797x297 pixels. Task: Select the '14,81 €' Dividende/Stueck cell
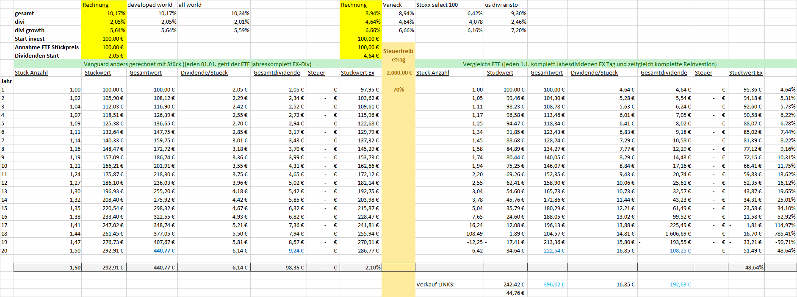(x=603, y=233)
